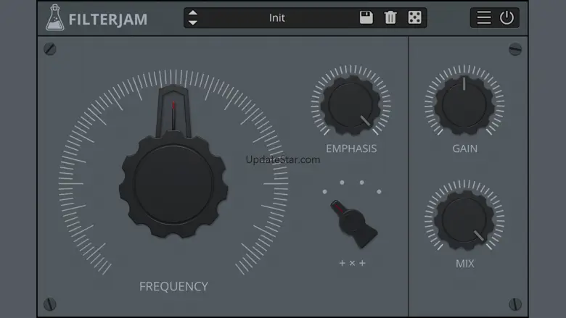Select the fourth mode dot position
566x318 pixels.
coord(379,191)
